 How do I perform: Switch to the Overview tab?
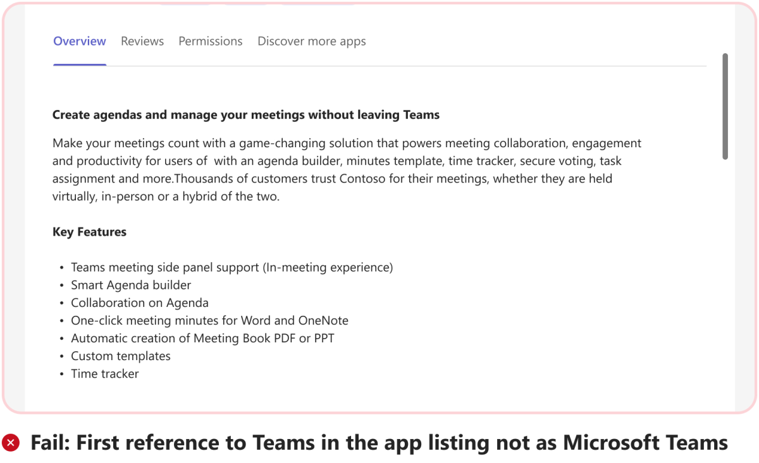pyautogui.click(x=80, y=41)
